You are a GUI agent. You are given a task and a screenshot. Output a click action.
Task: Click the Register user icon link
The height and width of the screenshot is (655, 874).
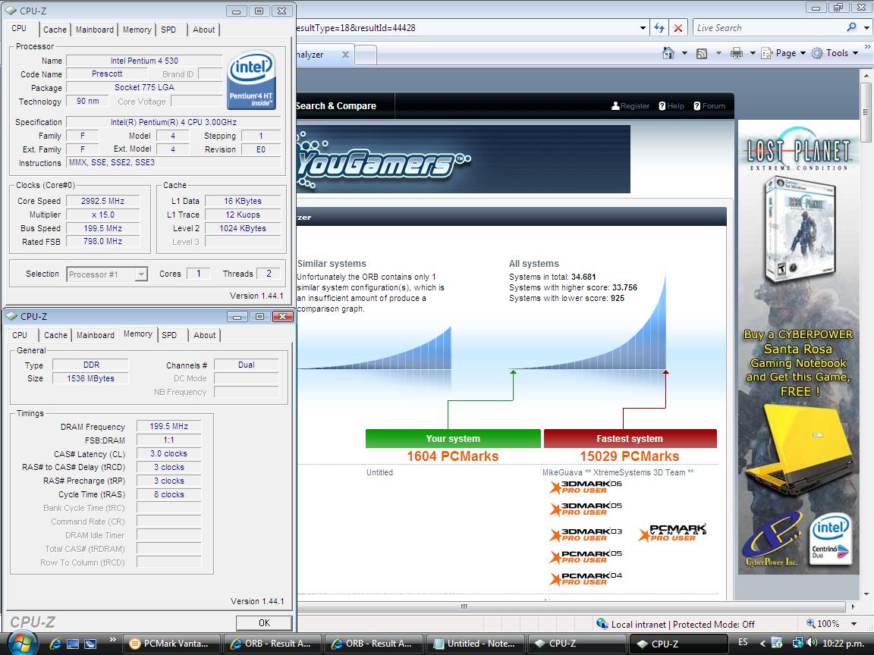630,106
